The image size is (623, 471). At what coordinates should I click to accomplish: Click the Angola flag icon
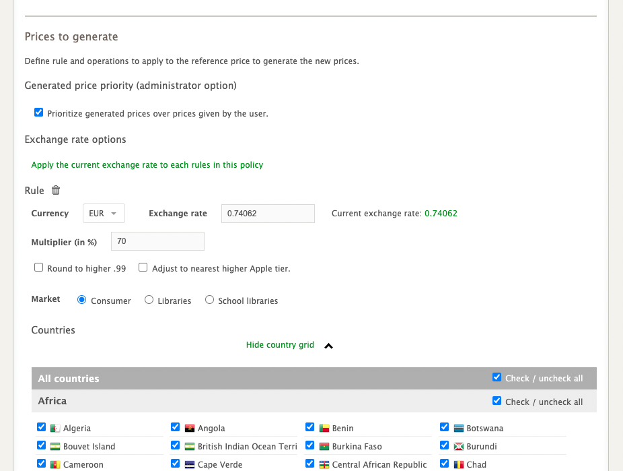click(190, 429)
